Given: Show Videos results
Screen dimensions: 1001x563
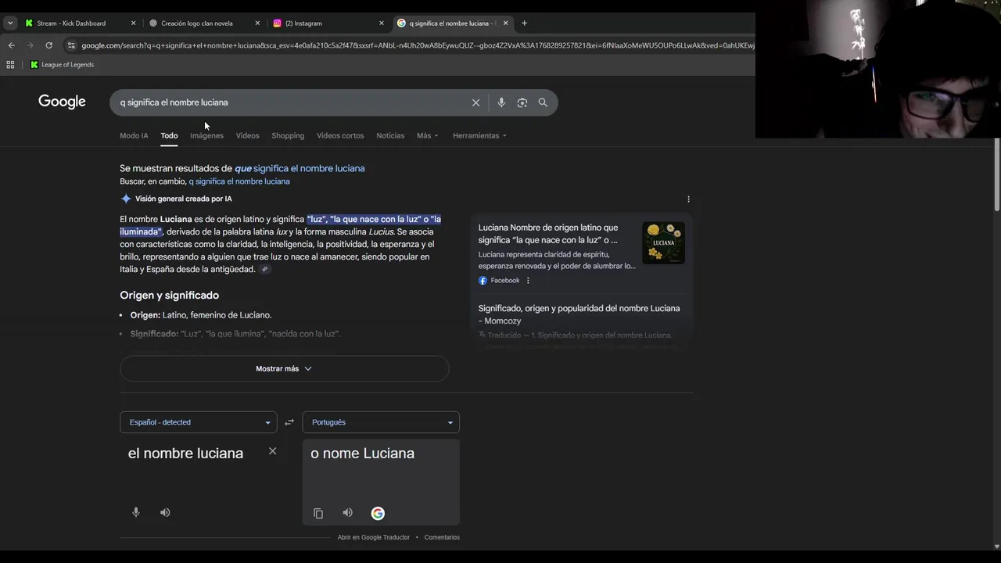Looking at the screenshot, I should click(247, 136).
